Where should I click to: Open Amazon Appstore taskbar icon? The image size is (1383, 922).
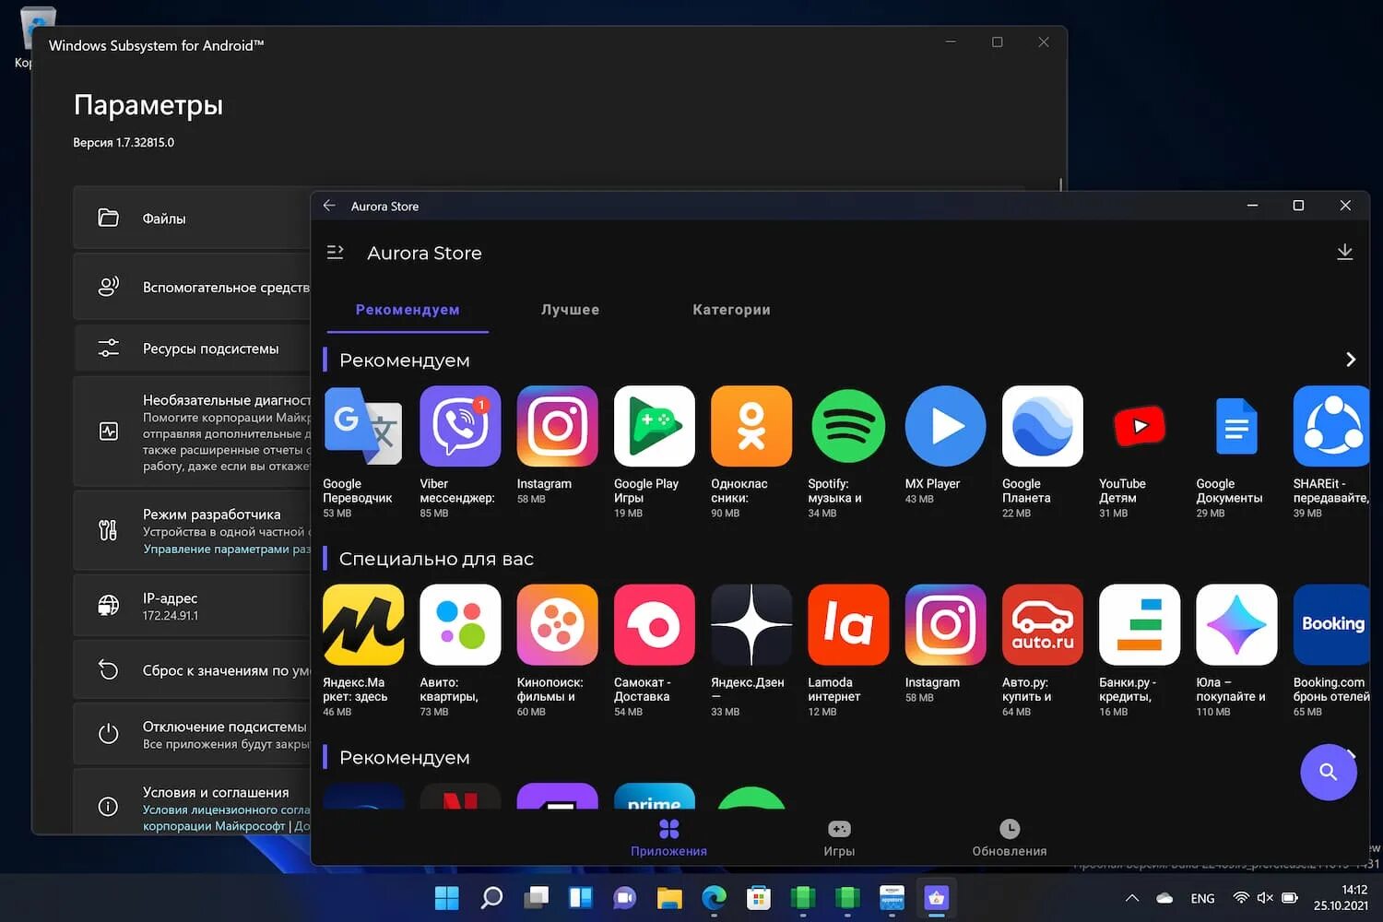click(892, 897)
